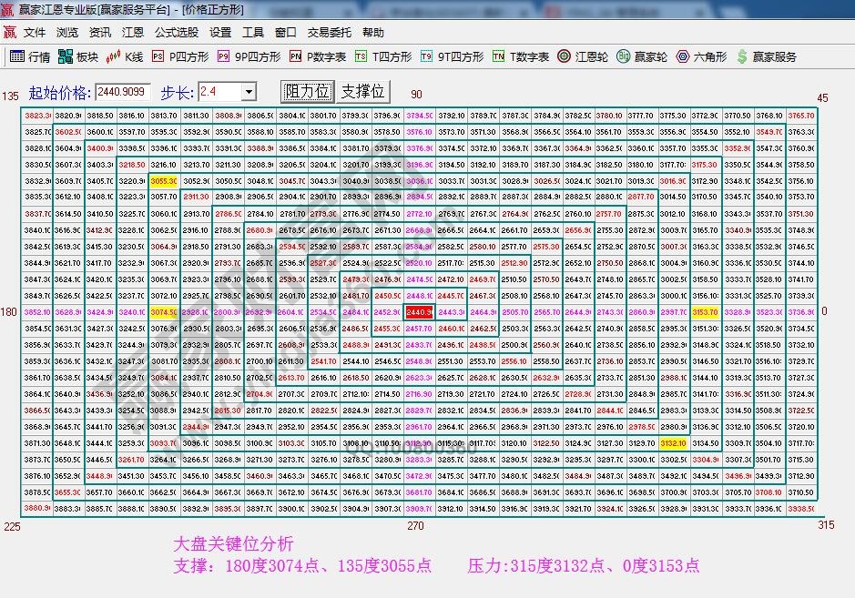855x598 pixels.
Task: Open the 行情 market quotes toolbar icon
Action: coord(29,56)
